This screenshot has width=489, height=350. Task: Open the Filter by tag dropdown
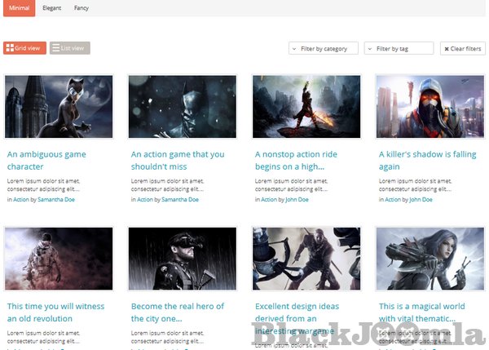(399, 49)
